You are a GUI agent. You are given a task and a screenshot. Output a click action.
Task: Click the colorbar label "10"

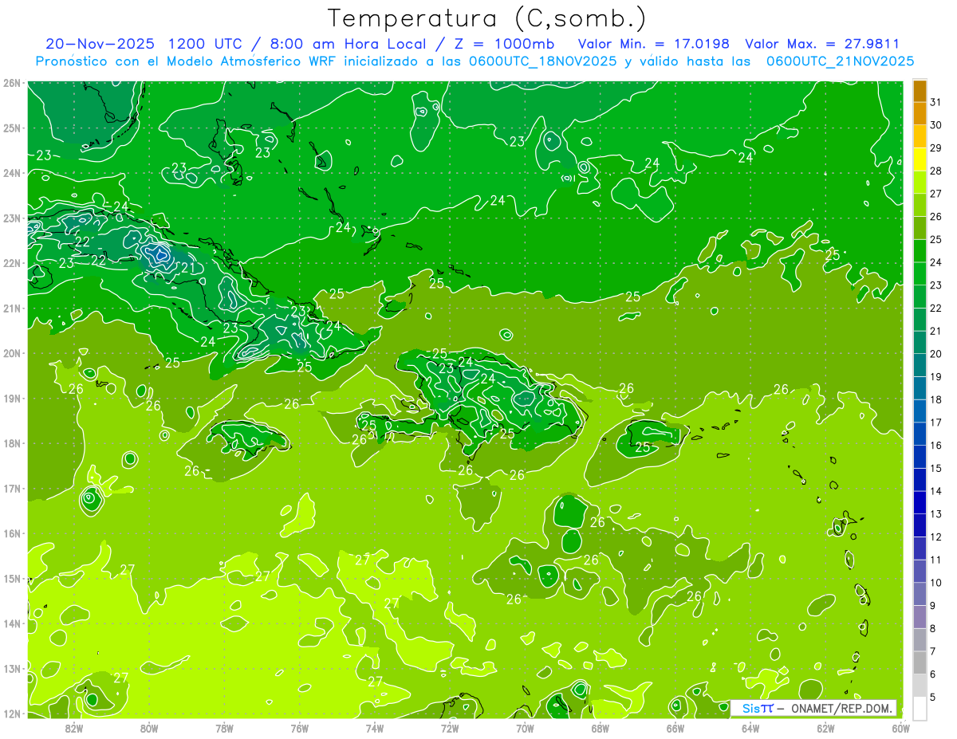tap(936, 583)
